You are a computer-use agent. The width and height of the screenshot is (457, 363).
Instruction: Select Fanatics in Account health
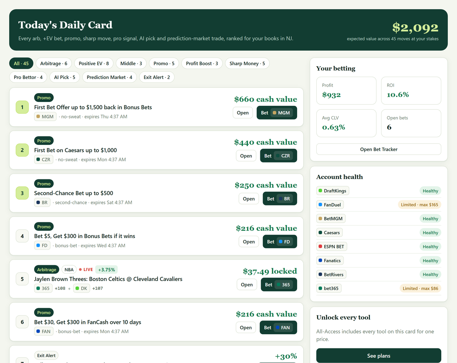click(330, 261)
